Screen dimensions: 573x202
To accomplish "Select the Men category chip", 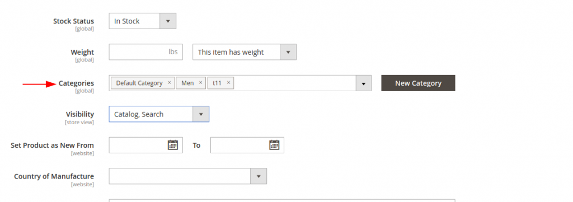I will (x=187, y=83).
